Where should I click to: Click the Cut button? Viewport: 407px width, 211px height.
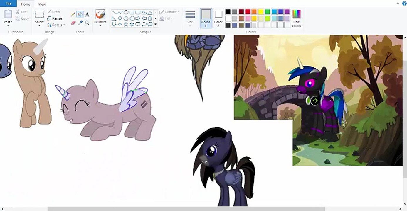[x=21, y=12]
